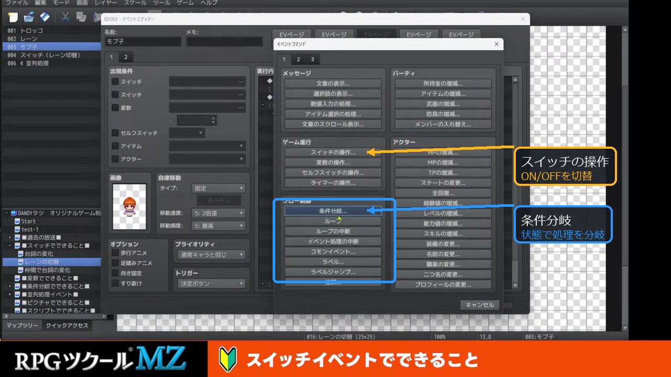Open the プライオリティ dropdown
The height and width of the screenshot is (377, 671).
coord(211,255)
